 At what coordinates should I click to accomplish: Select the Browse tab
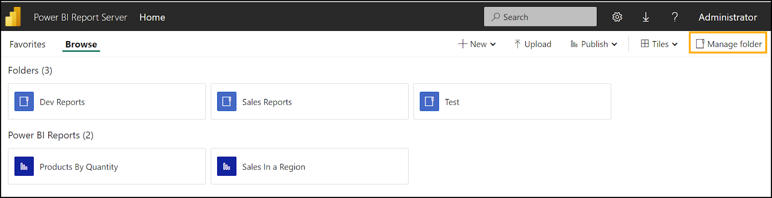(81, 44)
